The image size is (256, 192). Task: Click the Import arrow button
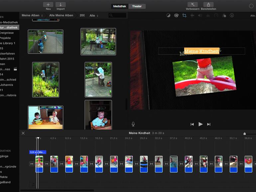coord(61,5)
